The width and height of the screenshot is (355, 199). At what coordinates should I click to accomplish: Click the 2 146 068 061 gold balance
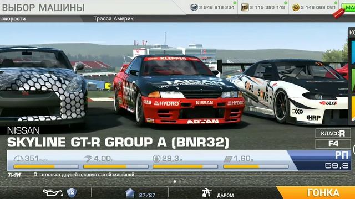[x=318, y=7]
